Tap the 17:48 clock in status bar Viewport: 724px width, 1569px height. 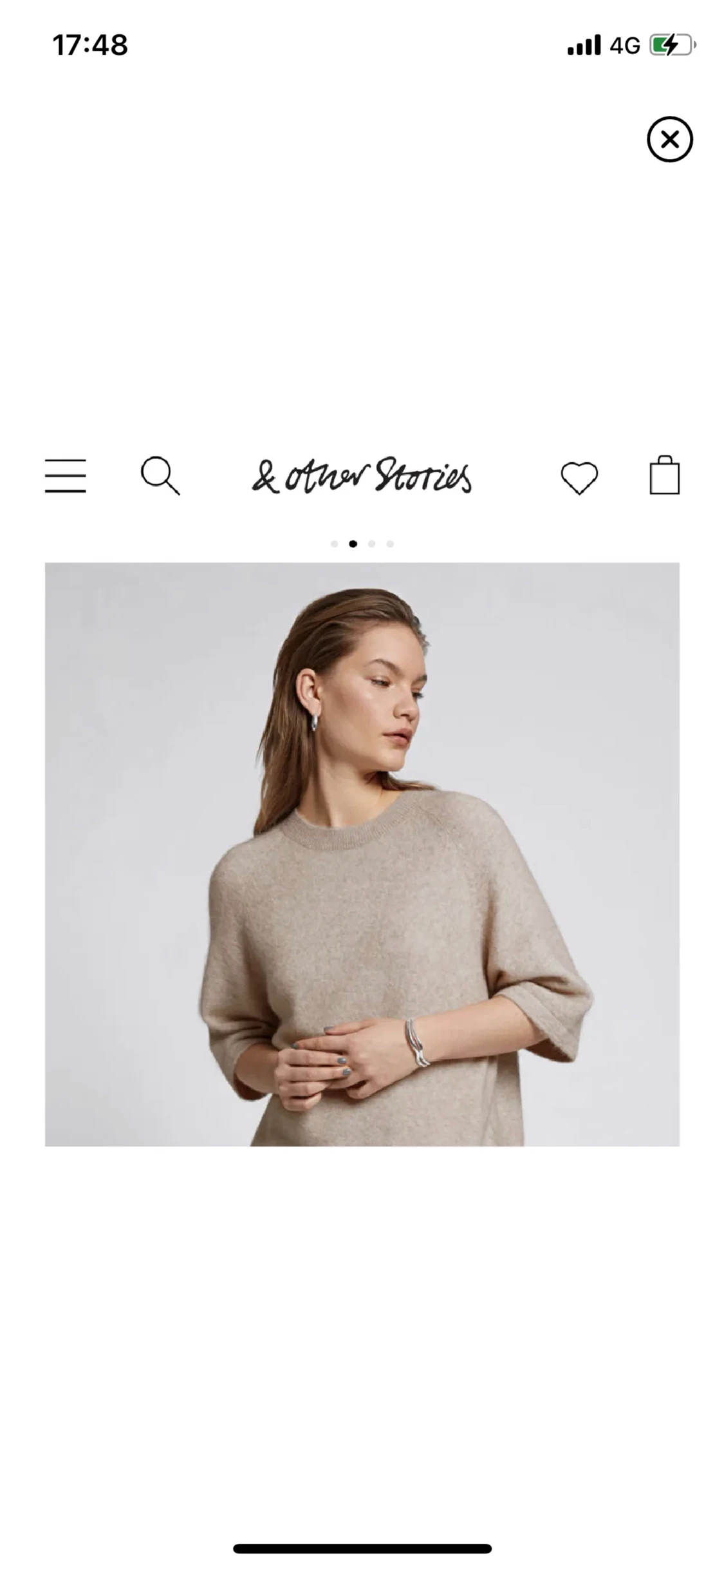click(x=90, y=45)
